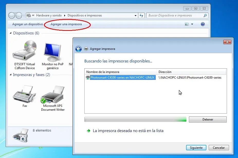The image size is (238, 158).
Task: Click Agregar una impresora in the toolbar
Action: click(66, 24)
